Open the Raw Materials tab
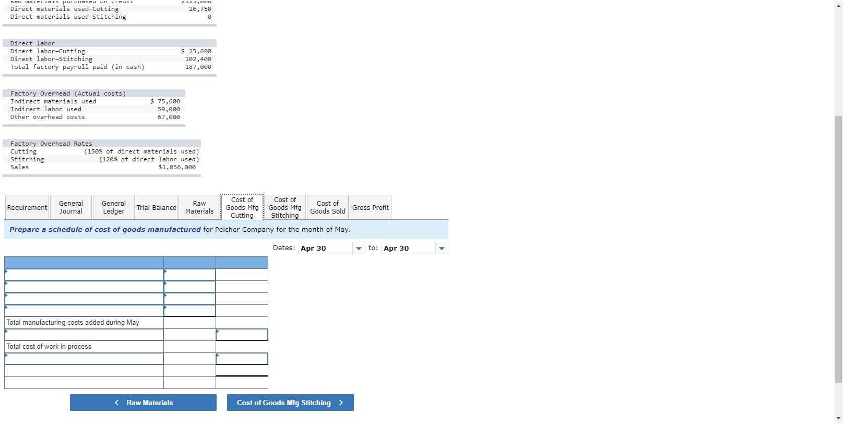This screenshot has width=844, height=425. click(x=199, y=207)
